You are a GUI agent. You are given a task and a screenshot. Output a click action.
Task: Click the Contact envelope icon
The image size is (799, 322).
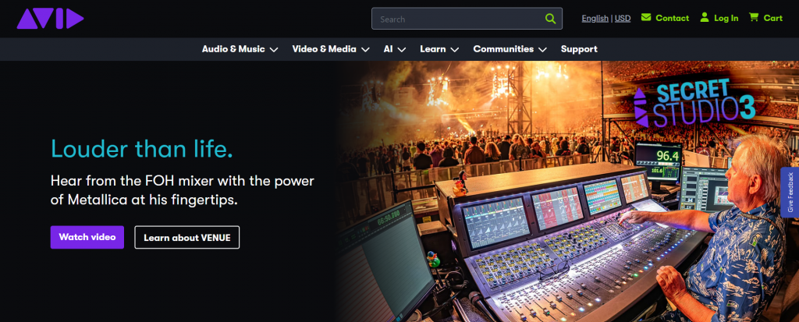(646, 17)
